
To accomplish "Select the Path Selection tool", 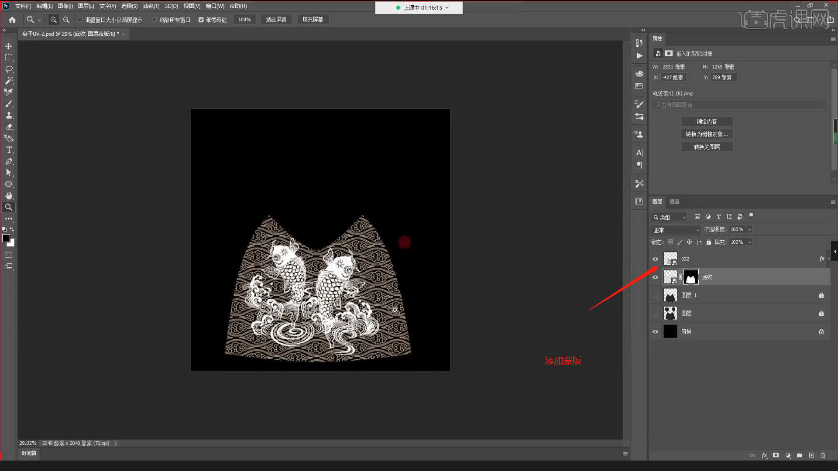I will coord(9,173).
